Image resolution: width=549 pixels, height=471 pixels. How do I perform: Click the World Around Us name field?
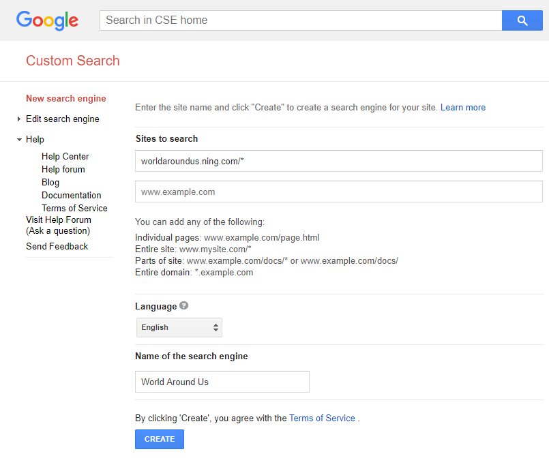(222, 382)
